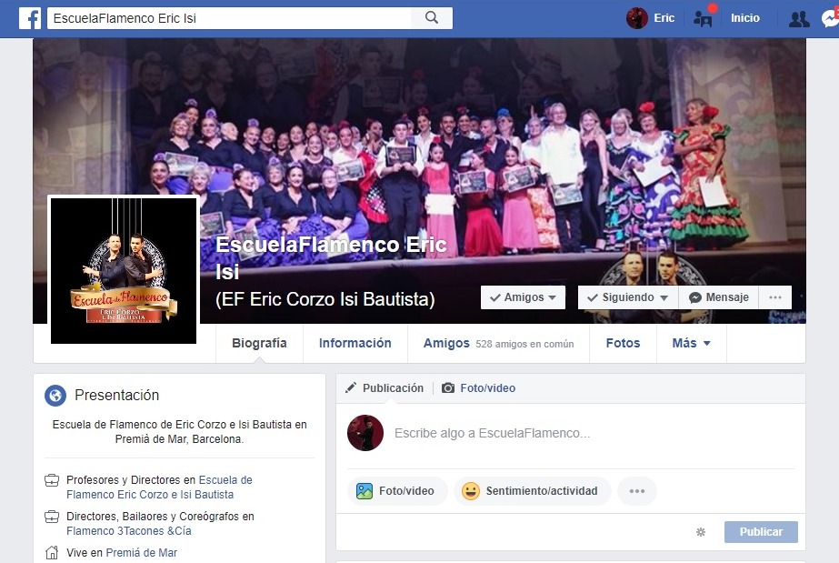
Task: Open the friends finder icon with red badge
Action: coord(703,19)
